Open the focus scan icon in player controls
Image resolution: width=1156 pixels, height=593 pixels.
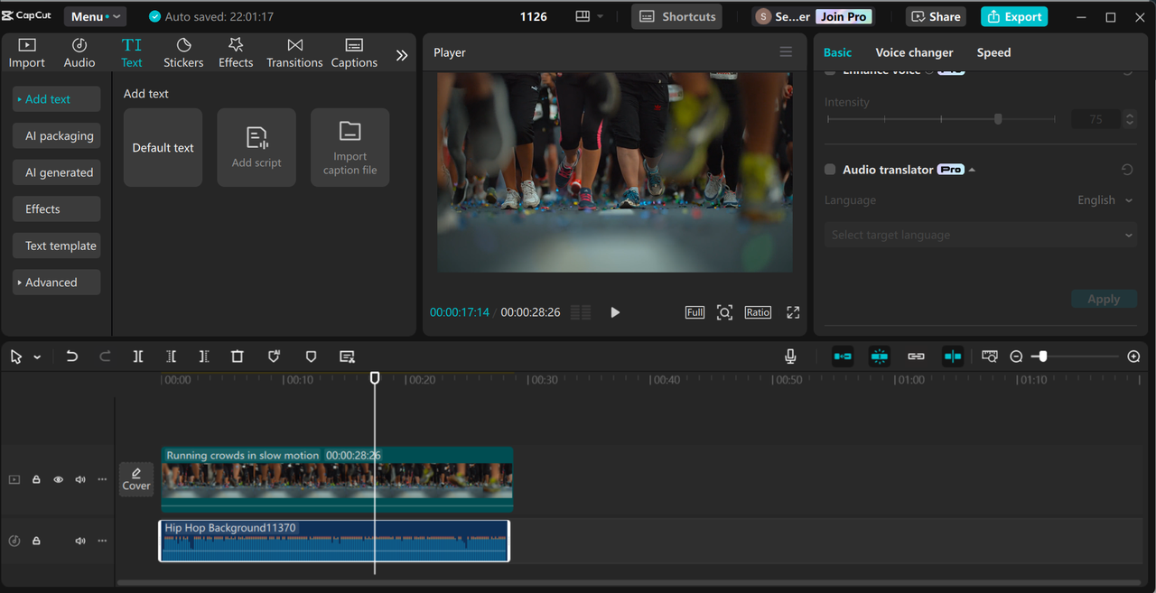coord(724,312)
